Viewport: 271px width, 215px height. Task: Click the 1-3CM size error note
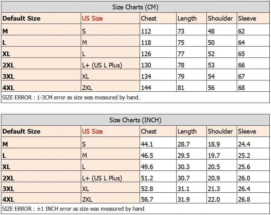[71, 97]
